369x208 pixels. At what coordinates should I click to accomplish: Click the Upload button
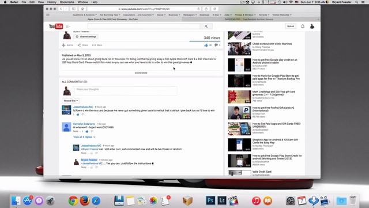click(291, 26)
